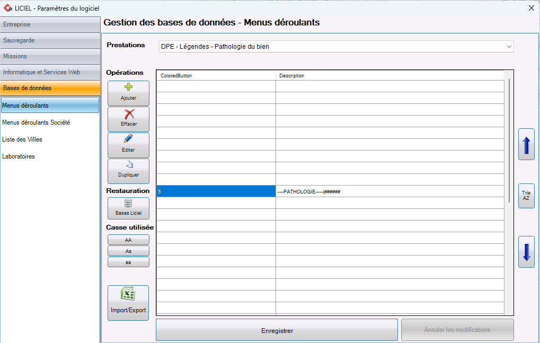Open Liste des Villes menu item
540x343 pixels.
(x=22, y=139)
